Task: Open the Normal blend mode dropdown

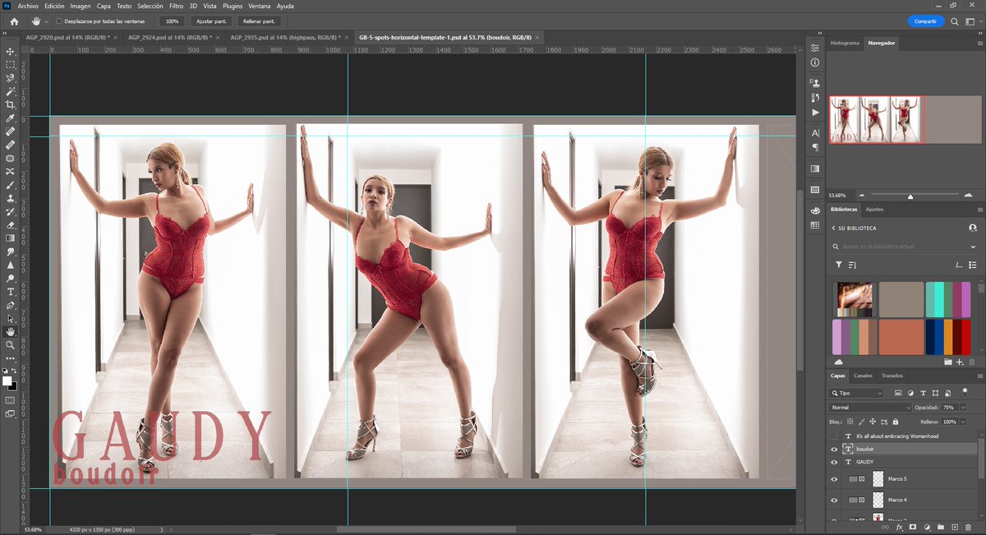Action: click(x=870, y=408)
